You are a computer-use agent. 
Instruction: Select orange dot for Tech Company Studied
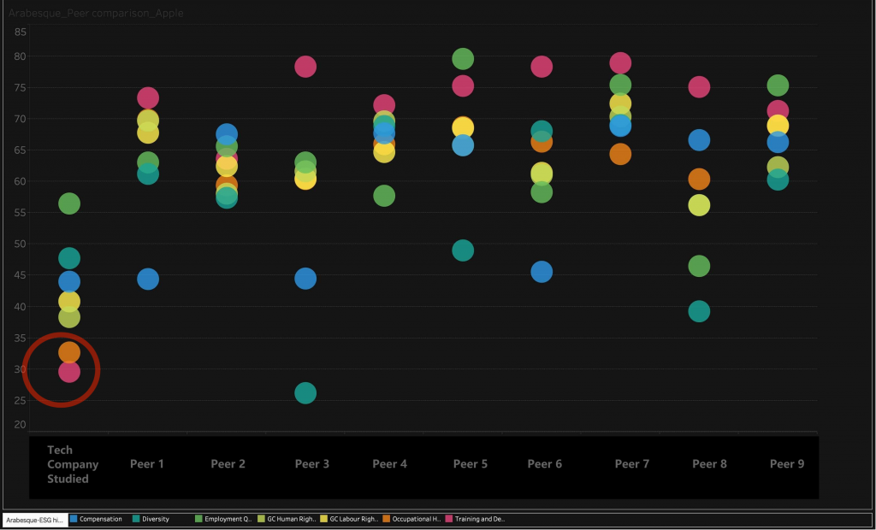point(69,351)
